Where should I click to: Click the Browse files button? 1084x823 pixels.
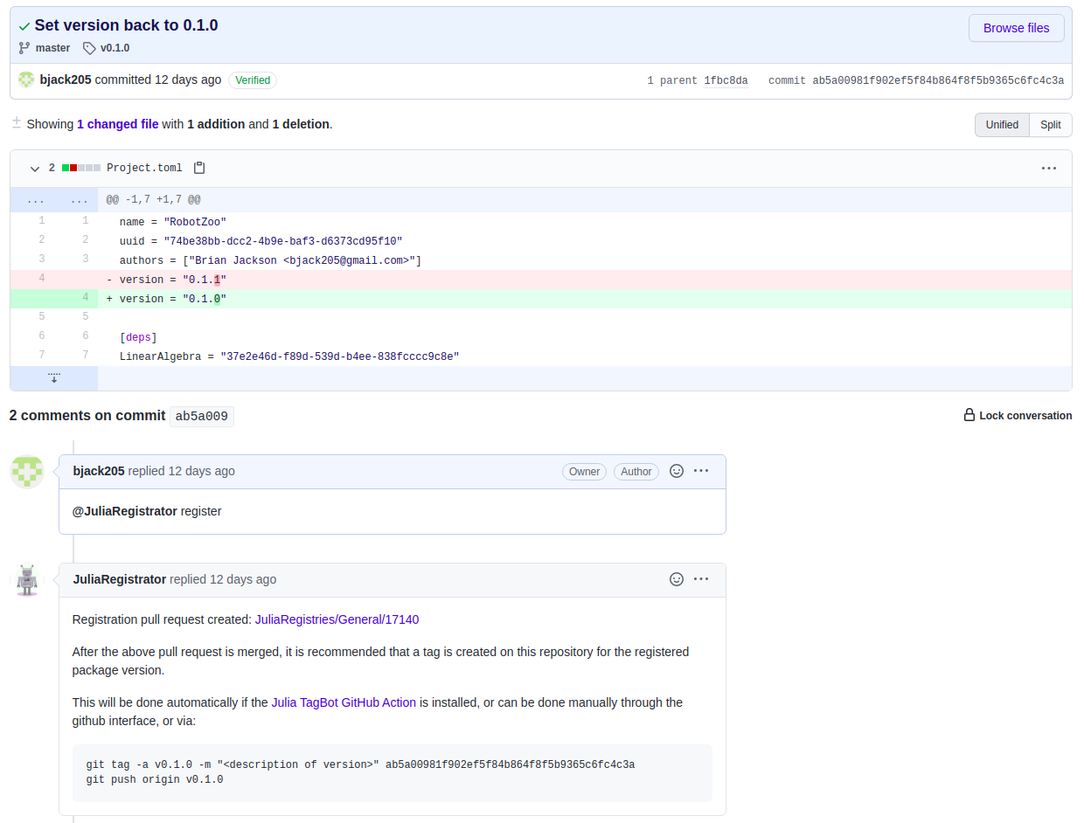(x=1016, y=27)
